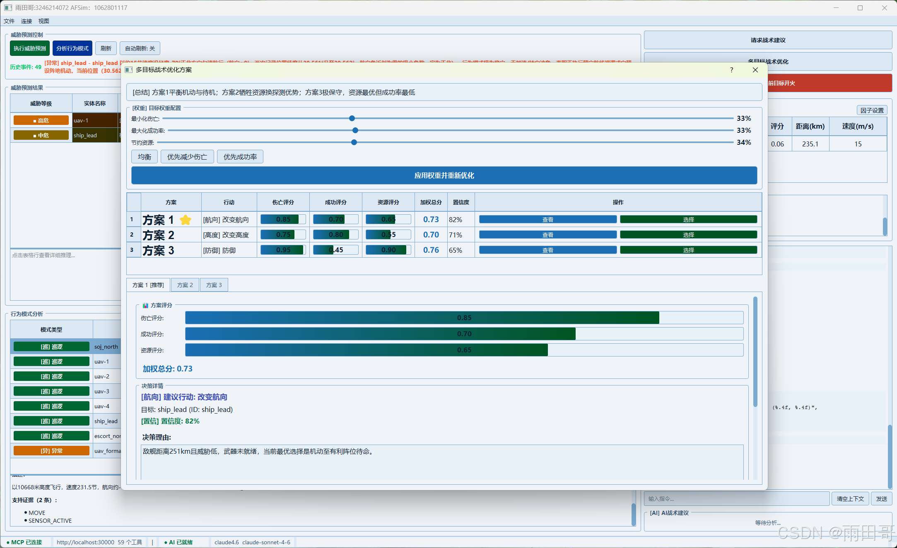Click the gold star on 方案 1
The height and width of the screenshot is (548, 897).
186,220
